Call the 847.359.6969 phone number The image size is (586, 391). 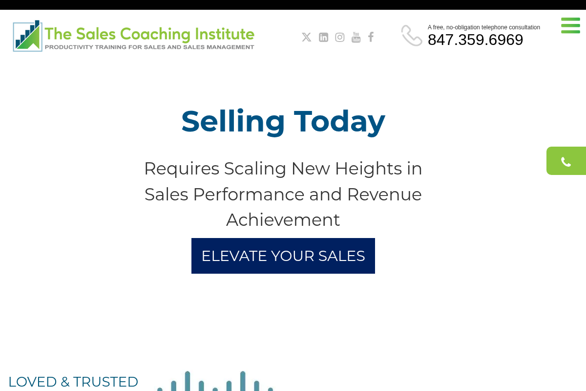coord(475,40)
